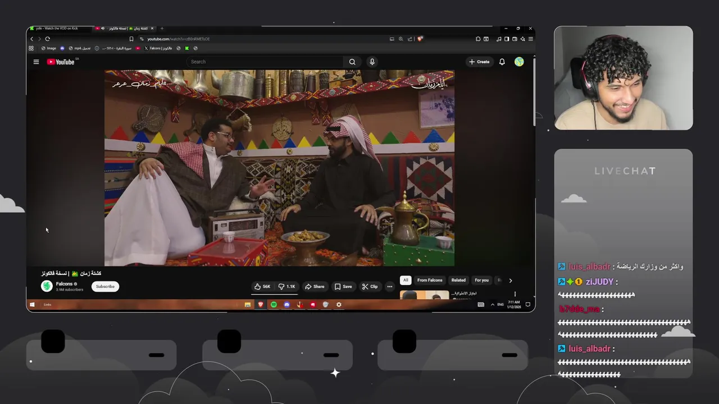The width and height of the screenshot is (719, 404).
Task: Open the account avatar menu
Action: 519,62
